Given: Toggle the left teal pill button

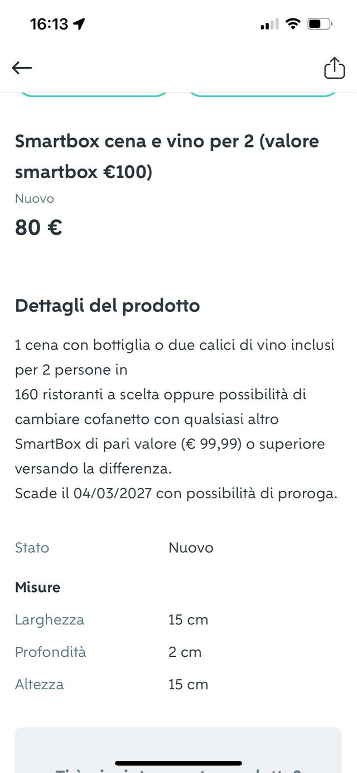Looking at the screenshot, I should tap(94, 94).
